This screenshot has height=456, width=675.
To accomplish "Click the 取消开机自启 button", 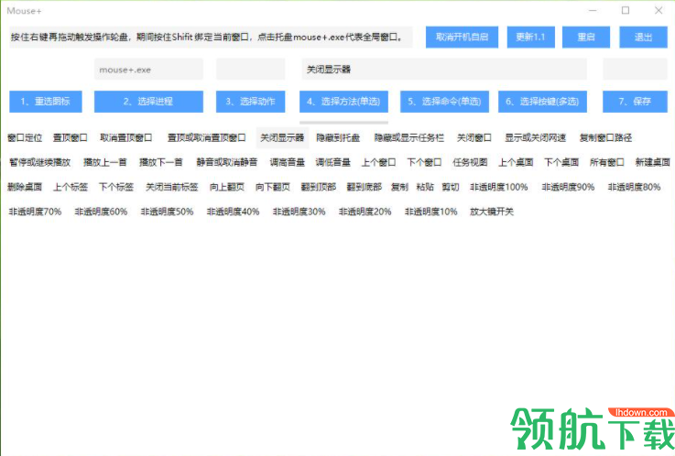I will pyautogui.click(x=462, y=37).
